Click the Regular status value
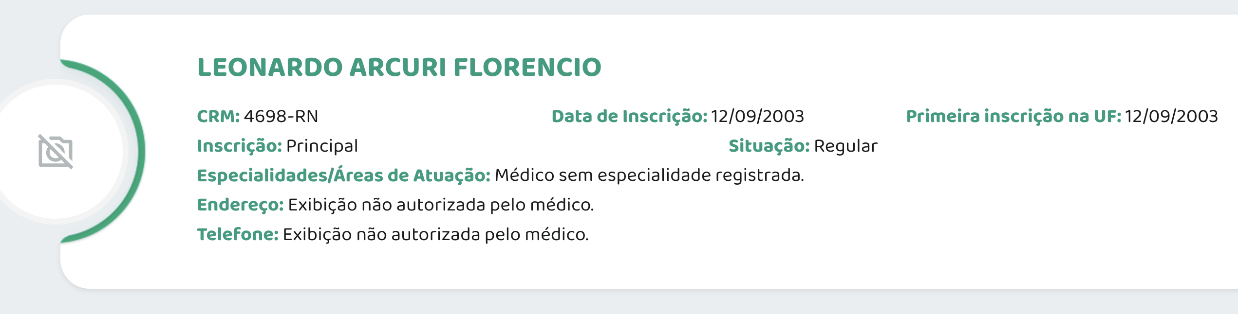The width and height of the screenshot is (1238, 314). tap(845, 146)
